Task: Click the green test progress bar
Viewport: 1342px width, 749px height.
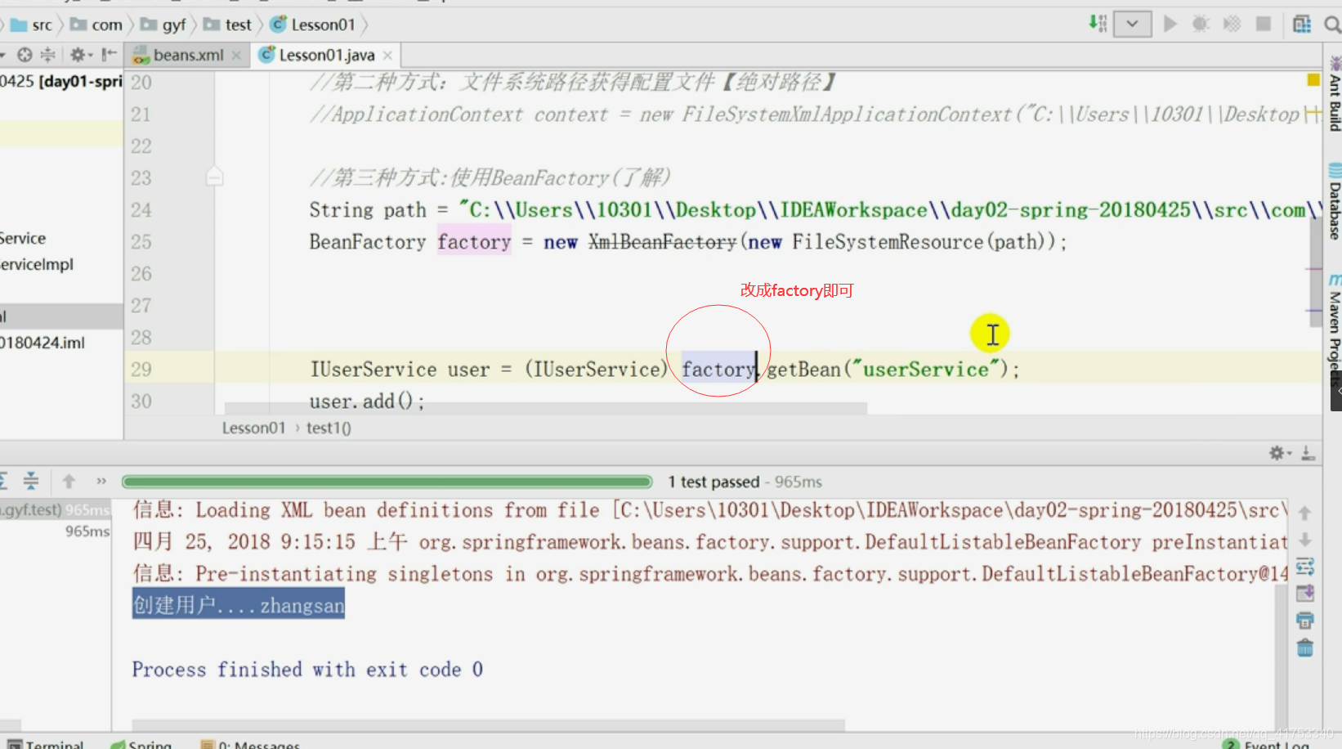Action: pyautogui.click(x=387, y=482)
